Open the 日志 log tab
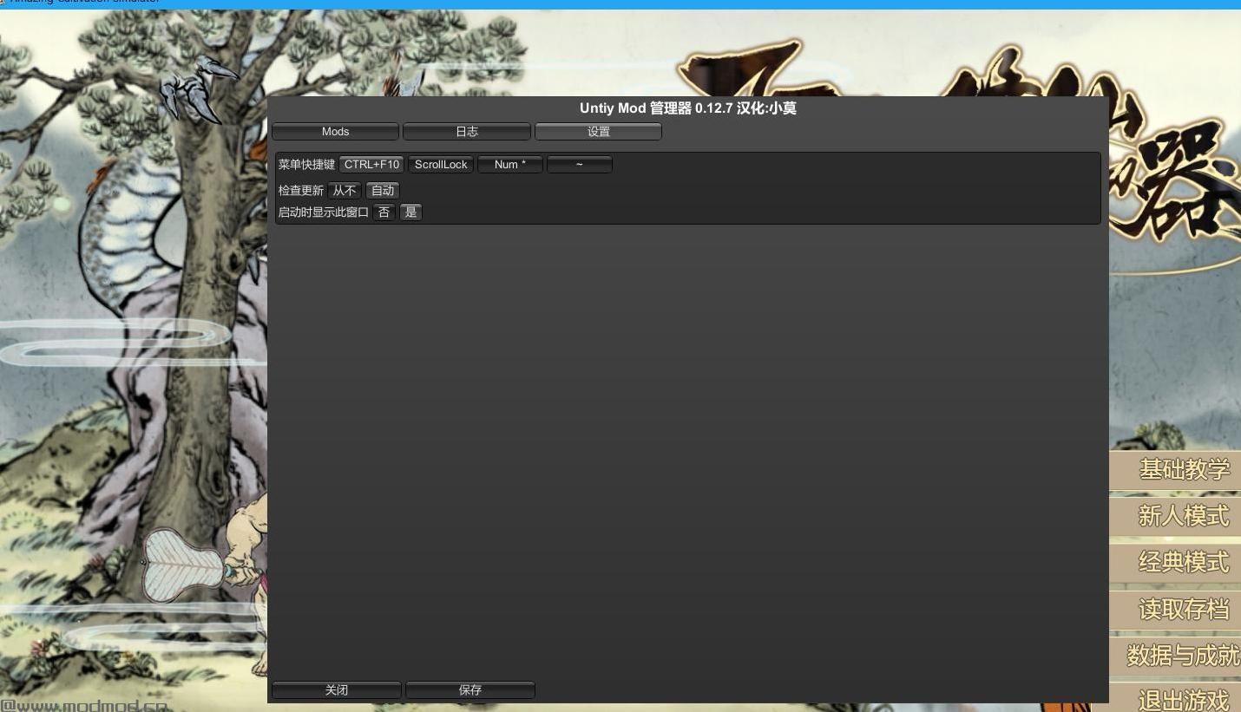Screen dimensions: 1241x712 pos(467,132)
